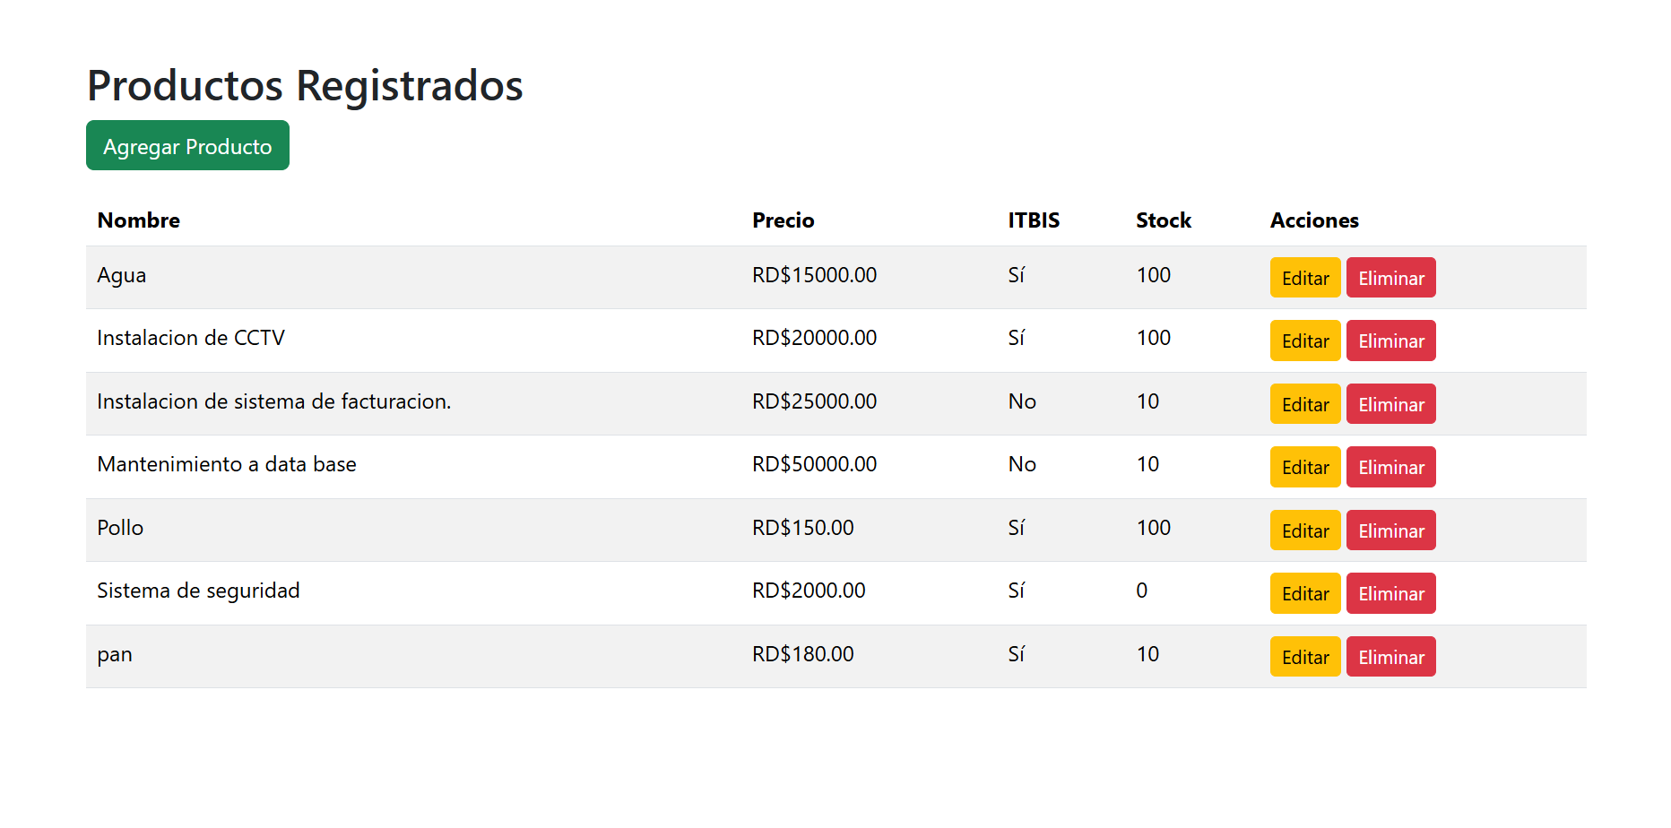Click the Precio column header
The height and width of the screenshot is (828, 1671).
coord(783,220)
